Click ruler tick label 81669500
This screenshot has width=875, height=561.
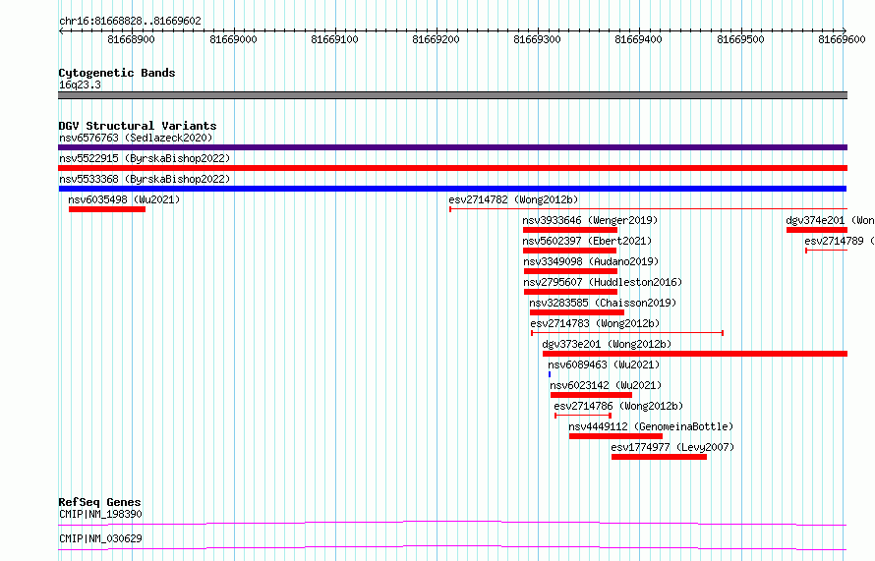pos(740,39)
